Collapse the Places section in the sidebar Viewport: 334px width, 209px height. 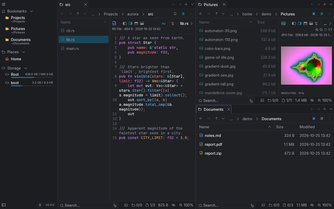tap(23, 52)
